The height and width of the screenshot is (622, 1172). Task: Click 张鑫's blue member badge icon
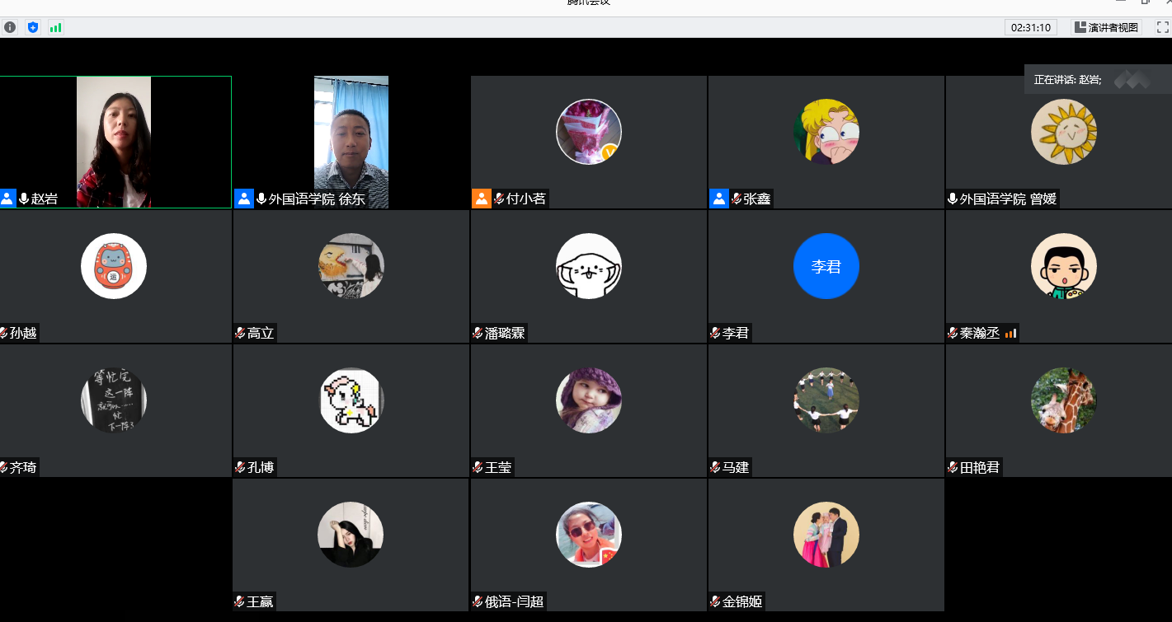[x=718, y=198]
